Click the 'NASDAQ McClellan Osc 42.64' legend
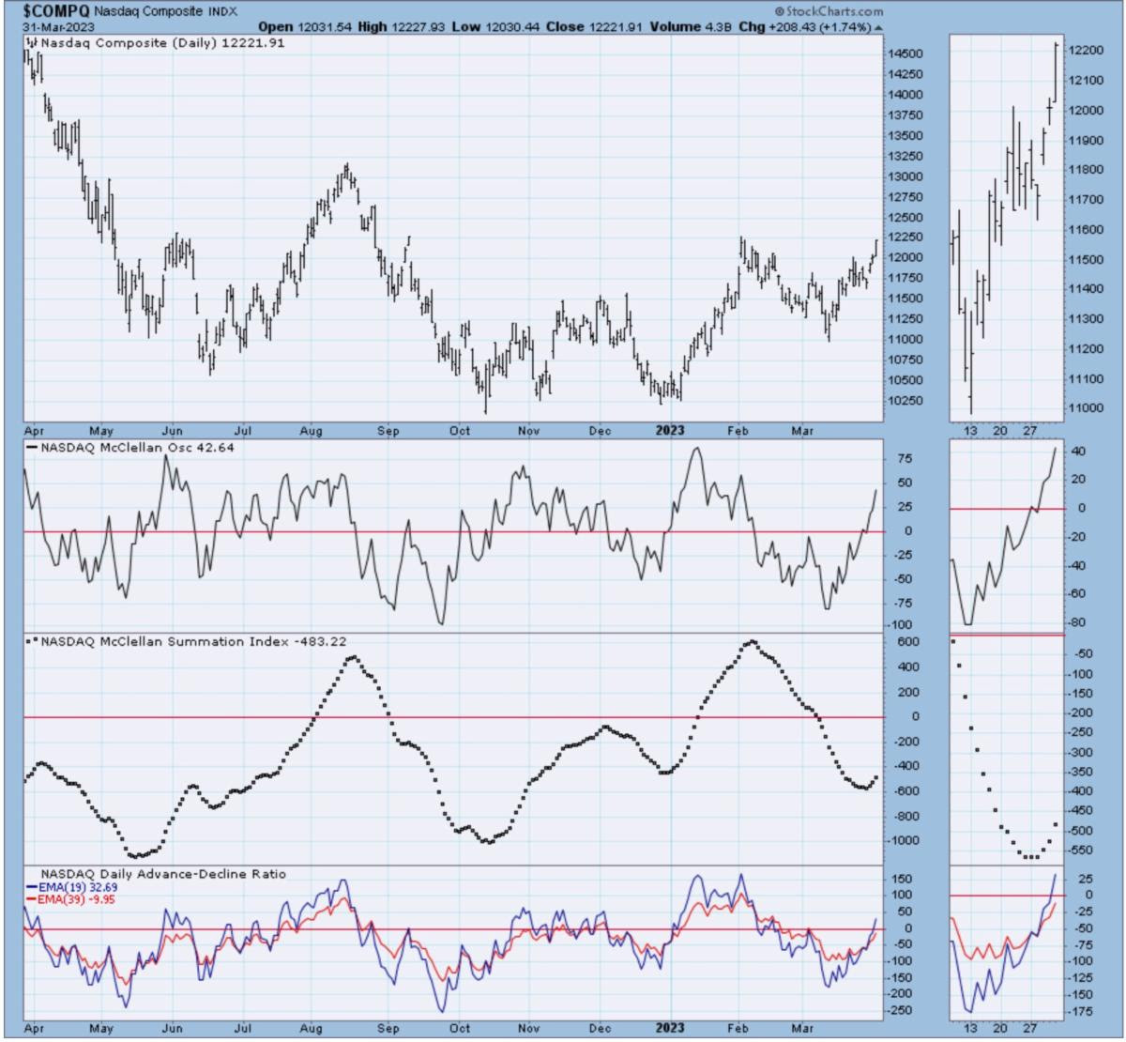The image size is (1126, 1042). pos(131,448)
